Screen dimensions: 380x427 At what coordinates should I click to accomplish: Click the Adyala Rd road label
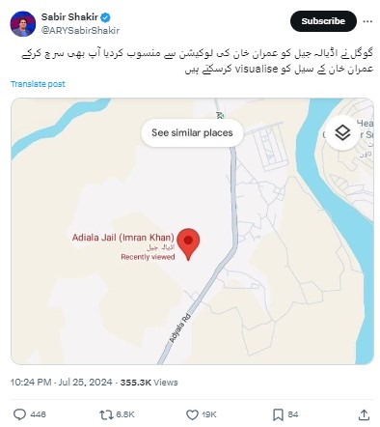[180, 327]
